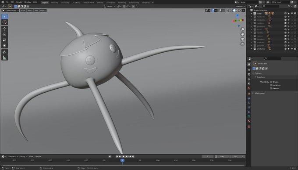The height and width of the screenshot is (170, 298).
Task: Open the File menu
Action: click(7, 2)
